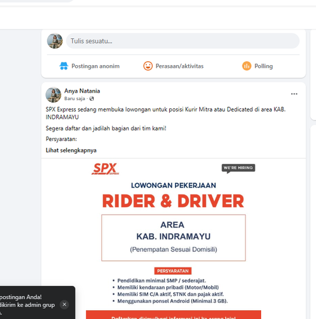316x319 pixels.
Task: Open Anya Natania's post profile picture
Action: (x=54, y=94)
